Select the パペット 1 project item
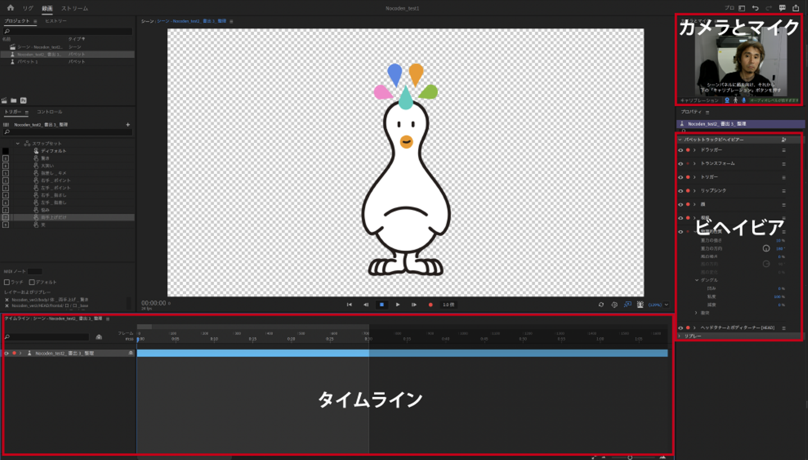Screen dimensions: 808x460 [x=67, y=62]
